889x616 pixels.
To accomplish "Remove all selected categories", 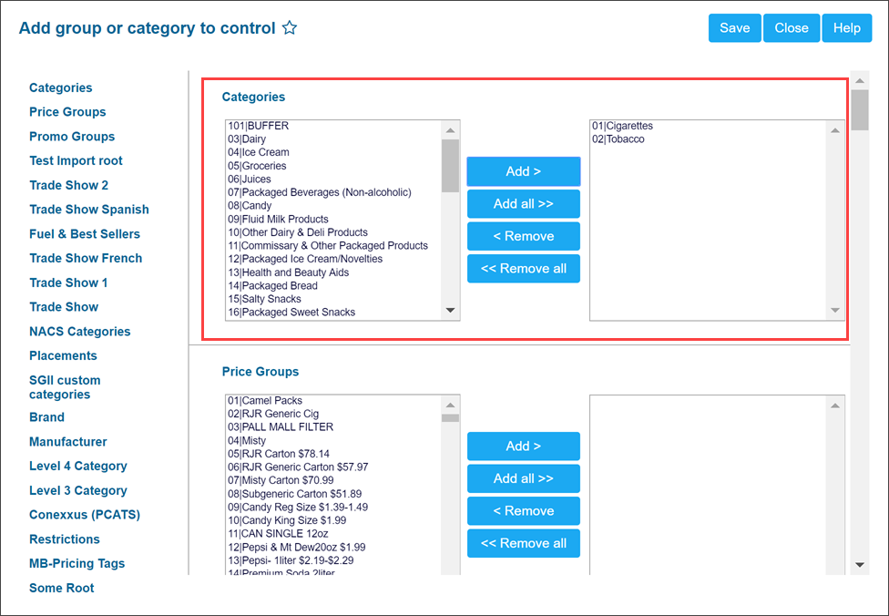I will click(x=524, y=268).
